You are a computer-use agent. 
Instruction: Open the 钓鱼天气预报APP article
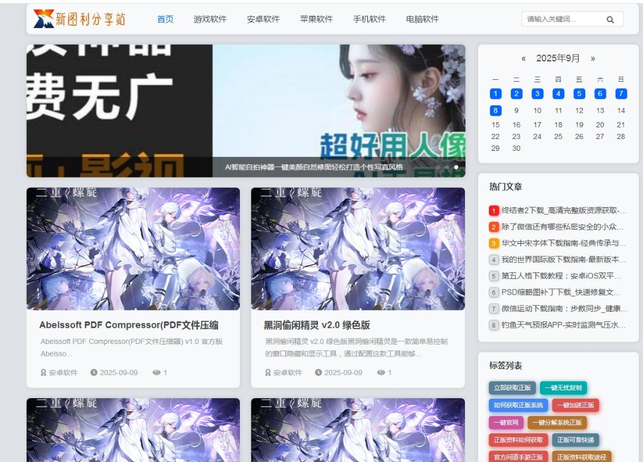563,325
